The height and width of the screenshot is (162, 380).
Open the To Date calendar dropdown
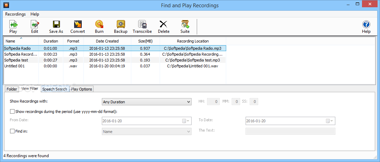[x=330, y=121]
